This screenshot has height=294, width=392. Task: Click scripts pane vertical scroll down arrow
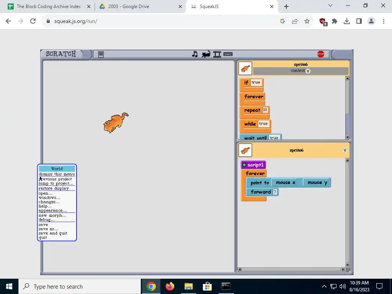pos(347,265)
